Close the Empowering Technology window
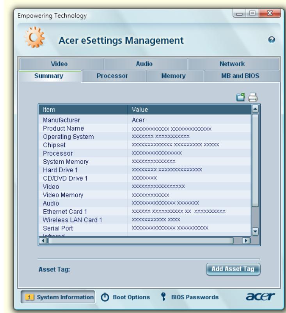This screenshot has width=286, height=313. pyautogui.click(x=270, y=13)
